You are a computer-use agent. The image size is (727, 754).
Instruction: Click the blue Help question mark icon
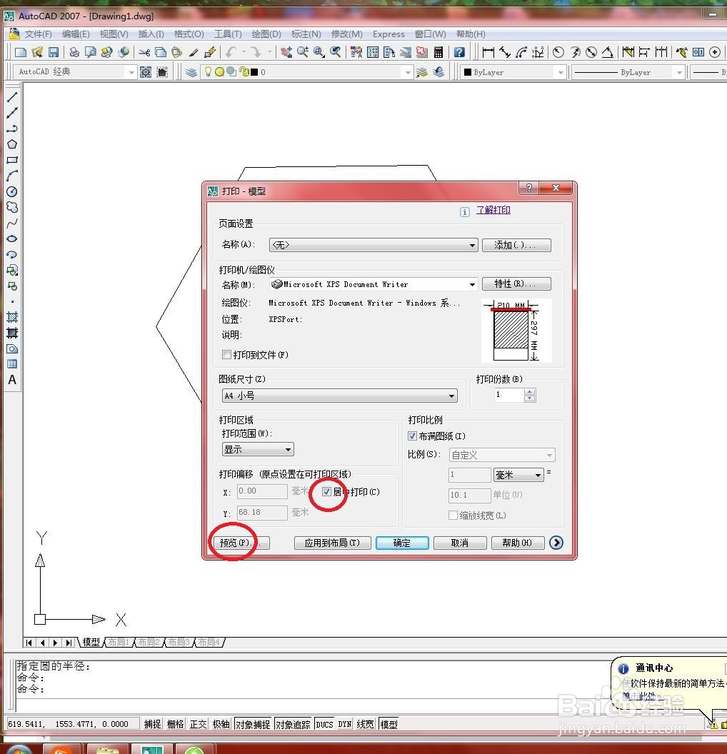coord(459,52)
